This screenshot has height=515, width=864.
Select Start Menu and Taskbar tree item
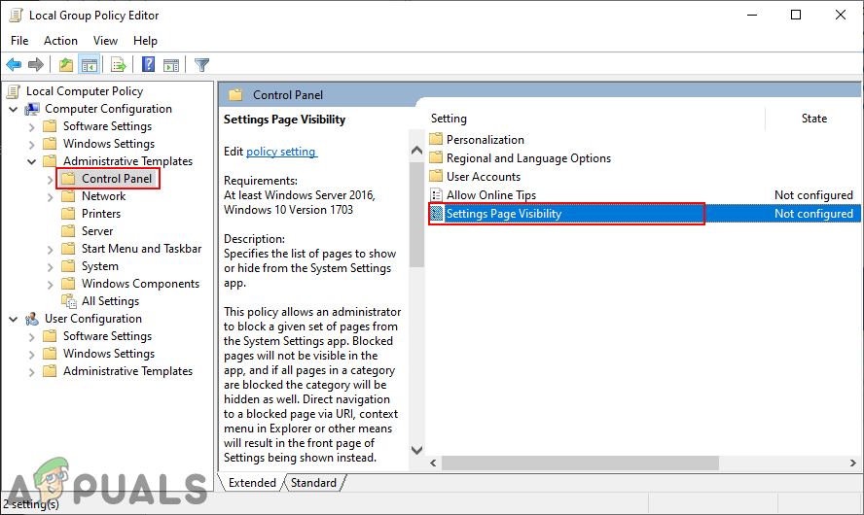coord(142,249)
